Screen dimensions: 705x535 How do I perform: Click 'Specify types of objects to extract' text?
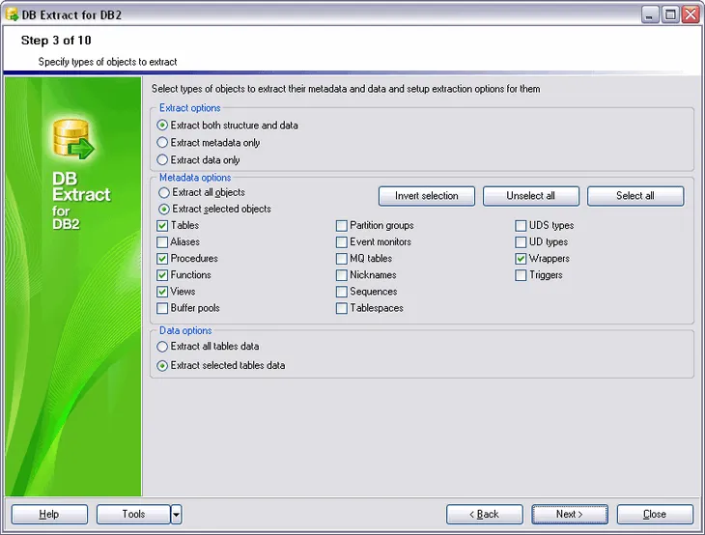tap(107, 62)
